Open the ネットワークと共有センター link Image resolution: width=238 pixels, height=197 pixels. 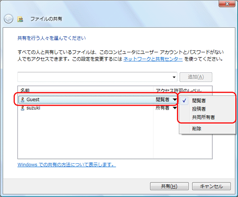(153, 59)
